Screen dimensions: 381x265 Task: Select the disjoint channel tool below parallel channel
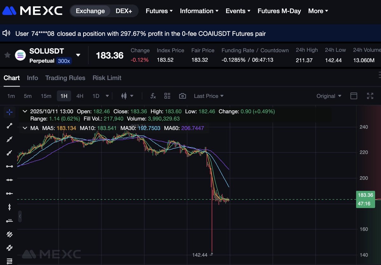10,248
